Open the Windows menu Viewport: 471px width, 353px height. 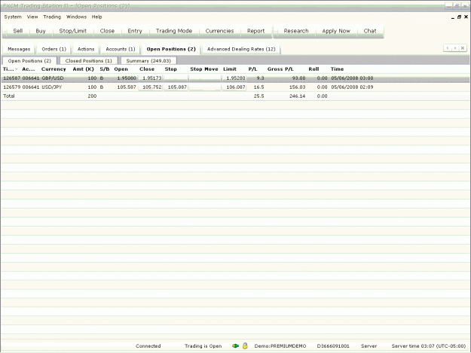76,17
